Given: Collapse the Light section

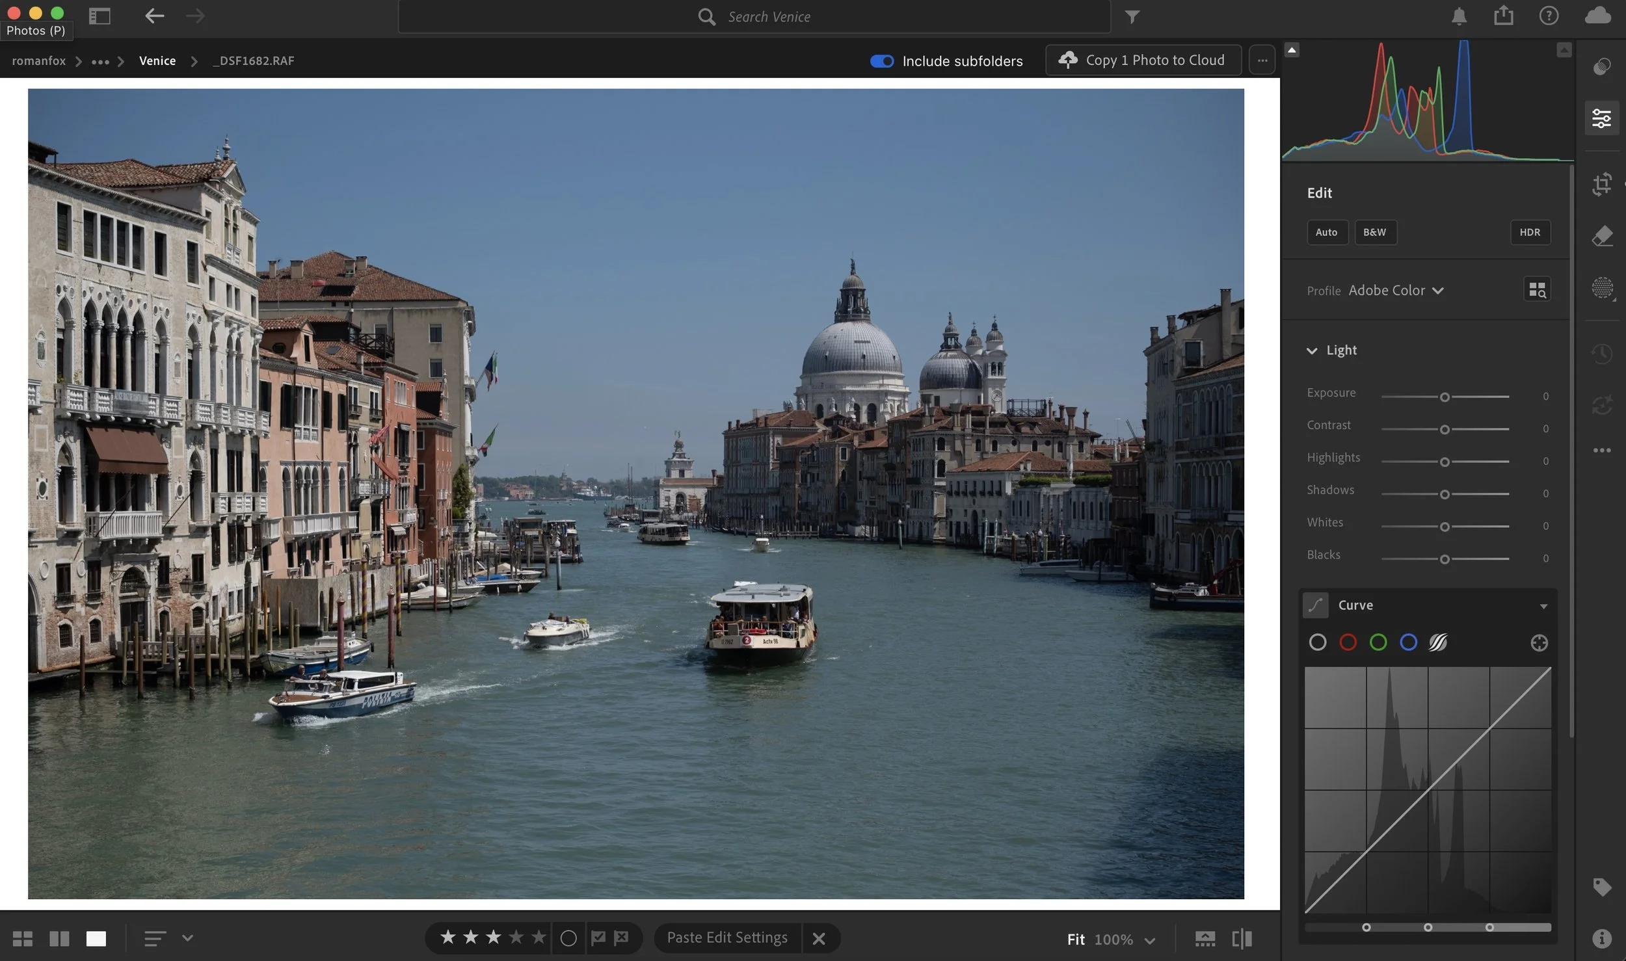Looking at the screenshot, I should (1312, 350).
